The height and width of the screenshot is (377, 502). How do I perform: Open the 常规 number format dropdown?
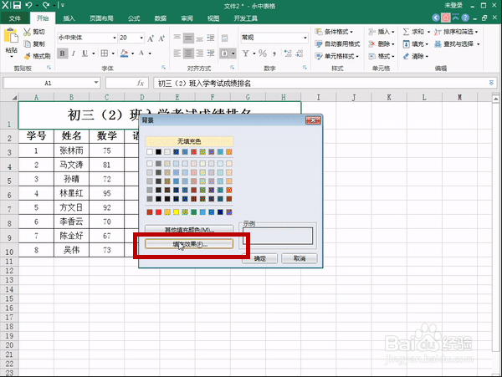[305, 38]
